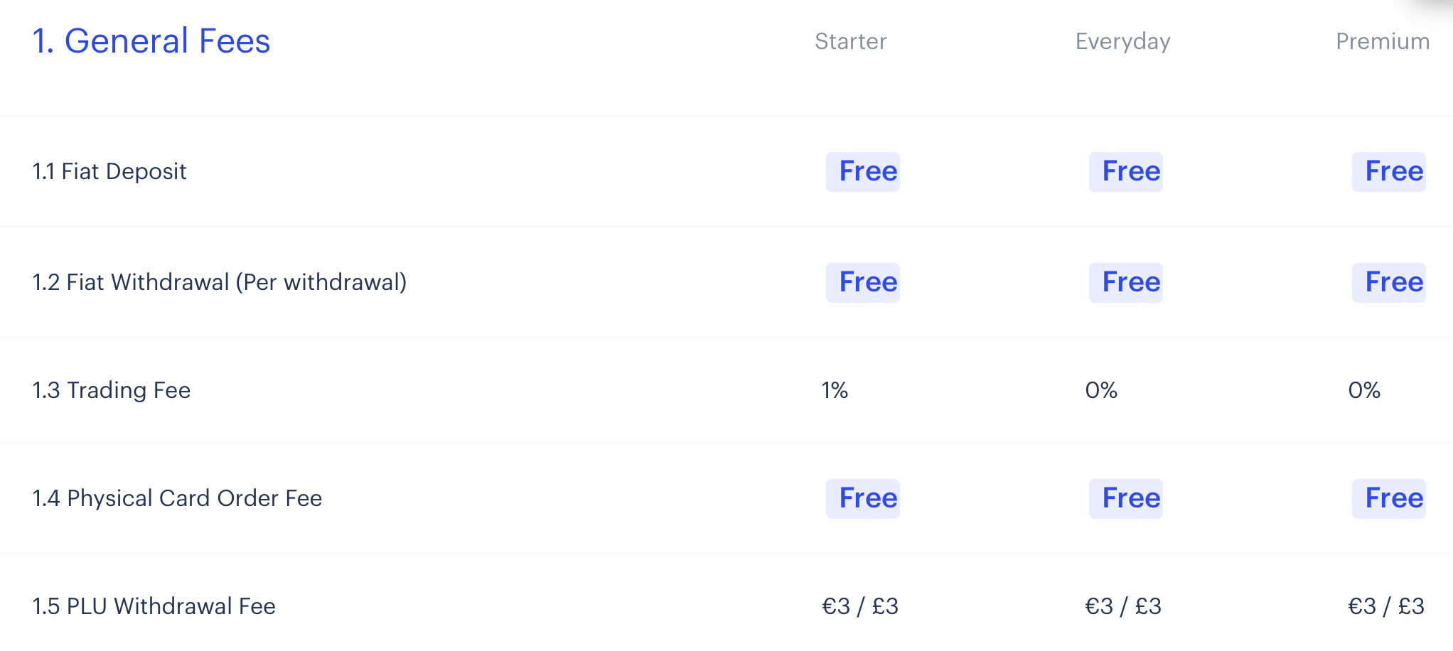Click the "1.2 Fiat Withdrawal" row label
The width and height of the screenshot is (1453, 651).
point(220,283)
